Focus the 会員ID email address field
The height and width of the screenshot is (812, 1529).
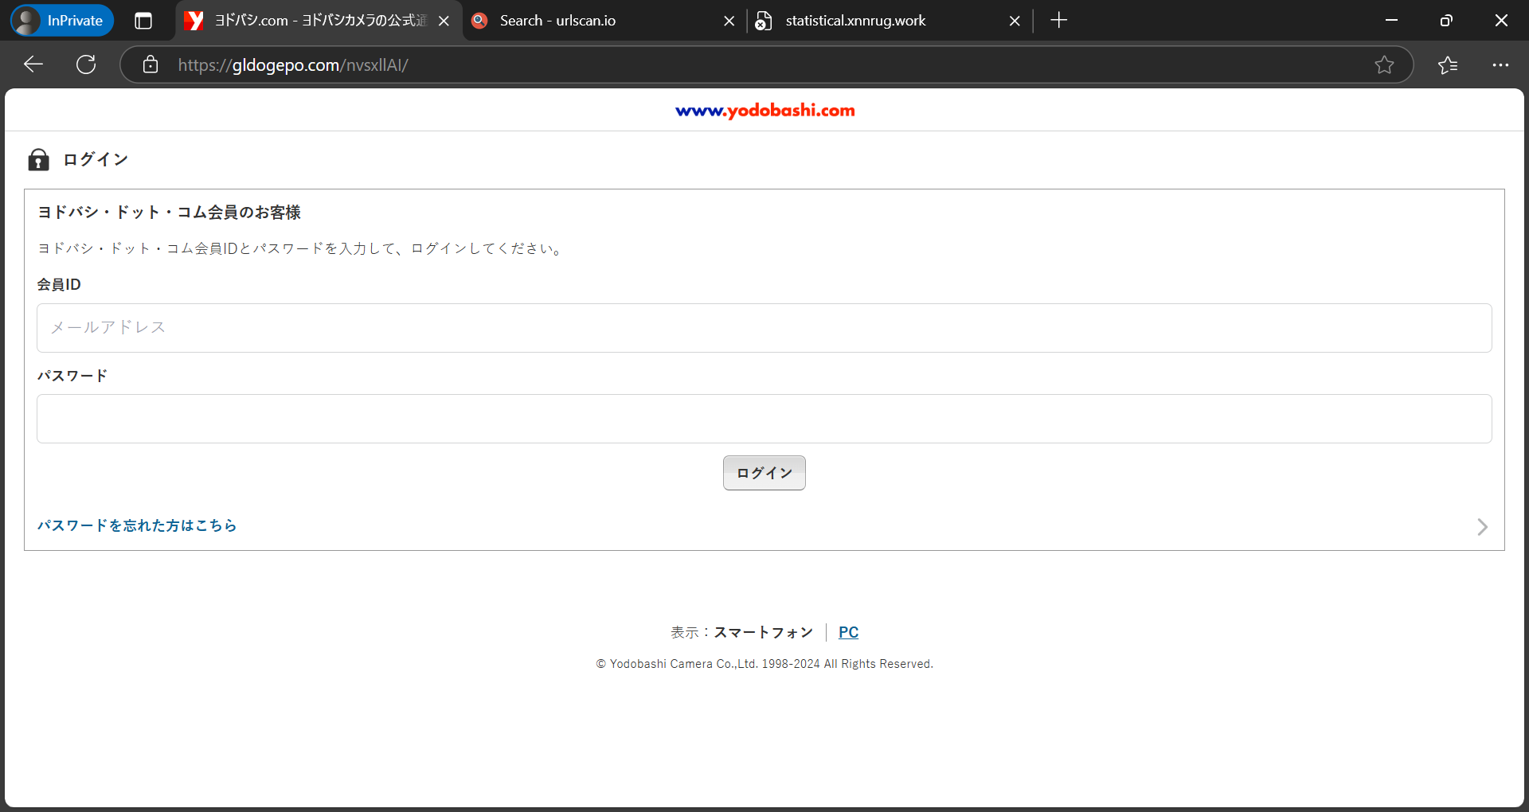[x=764, y=328]
